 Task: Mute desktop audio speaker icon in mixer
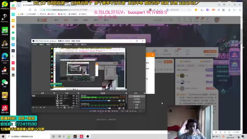click(120, 101)
